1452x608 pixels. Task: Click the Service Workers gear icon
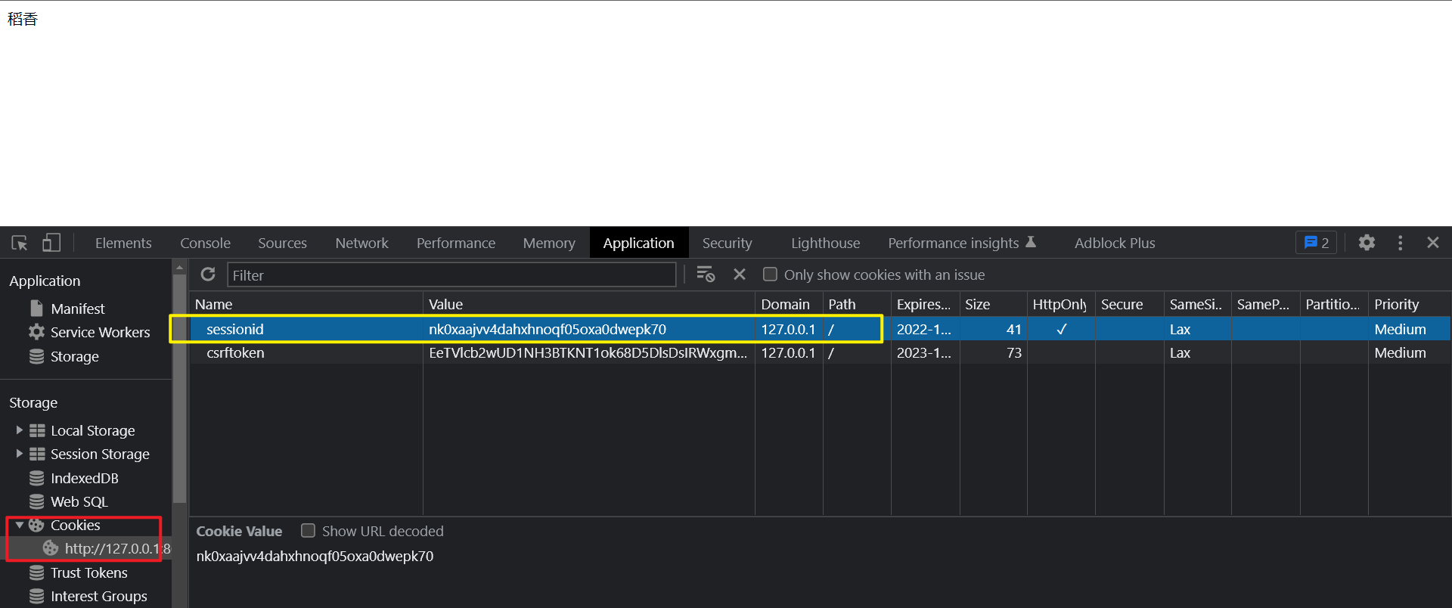(x=36, y=332)
